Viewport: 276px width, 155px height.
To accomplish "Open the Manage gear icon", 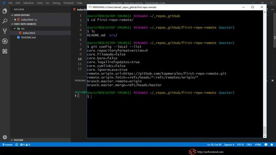I will coord(5,137).
